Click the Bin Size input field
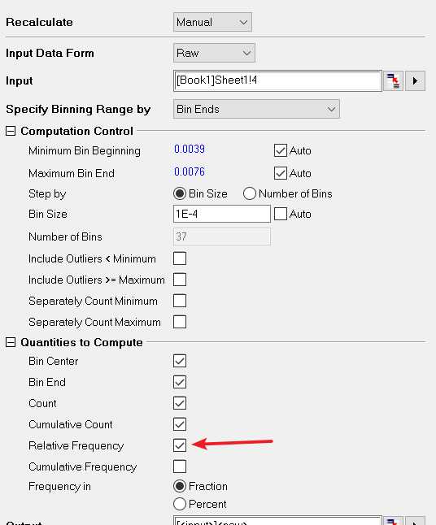The width and height of the screenshot is (436, 525). pos(222,214)
